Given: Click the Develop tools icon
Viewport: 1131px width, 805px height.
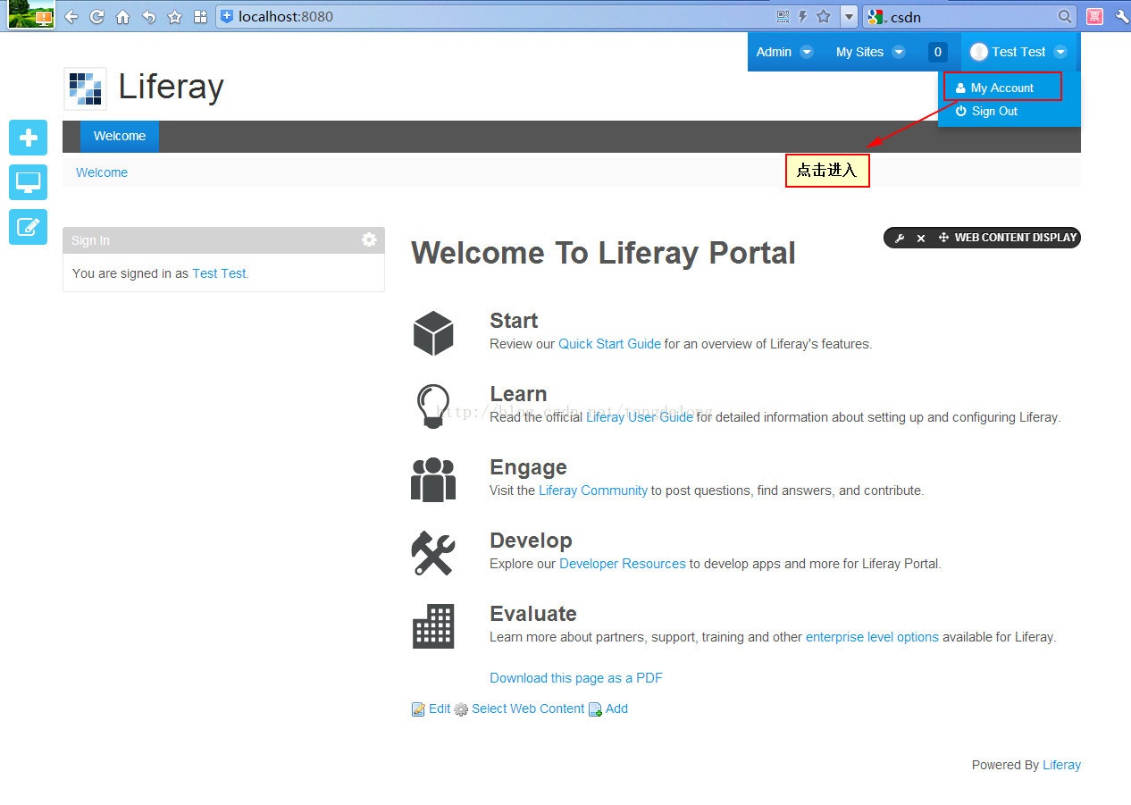Looking at the screenshot, I should (x=433, y=552).
